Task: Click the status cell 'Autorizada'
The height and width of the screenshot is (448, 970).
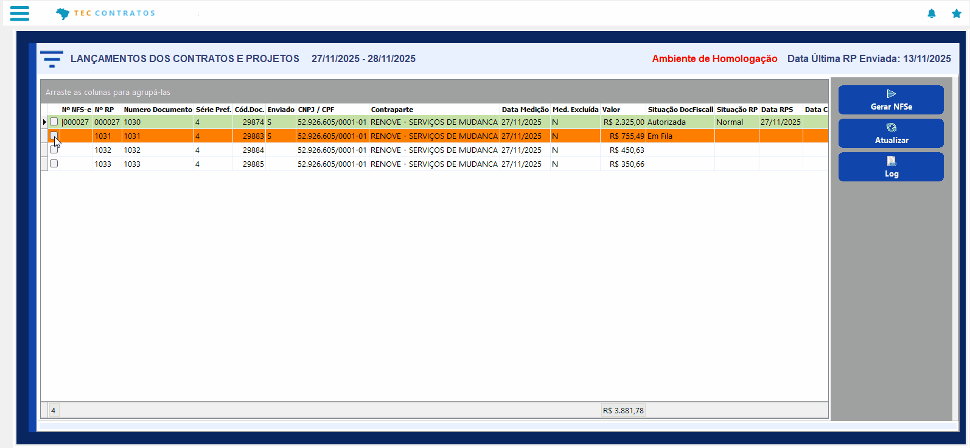Action: point(680,122)
